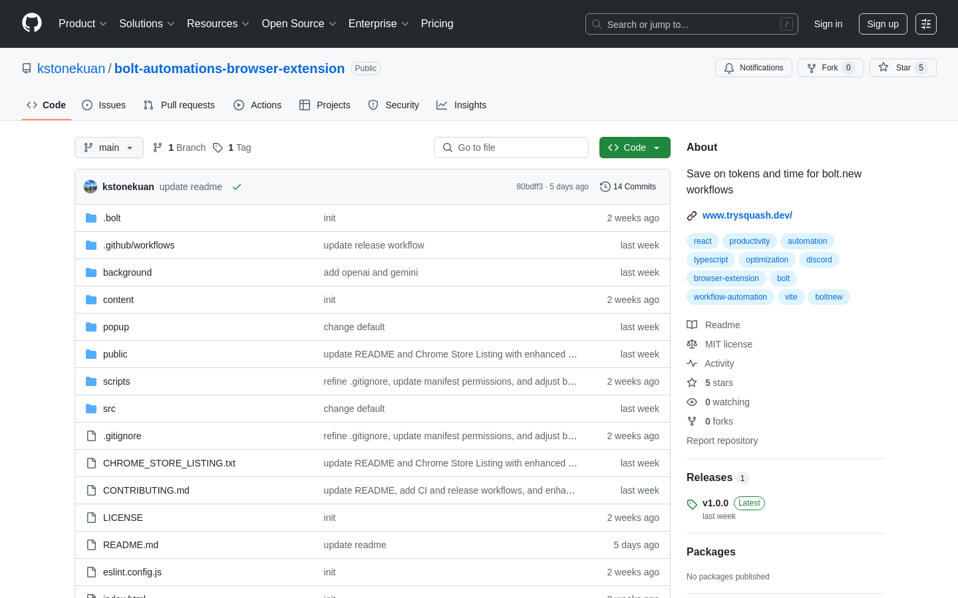Click the release tag icon beside v1.0.0

(692, 504)
